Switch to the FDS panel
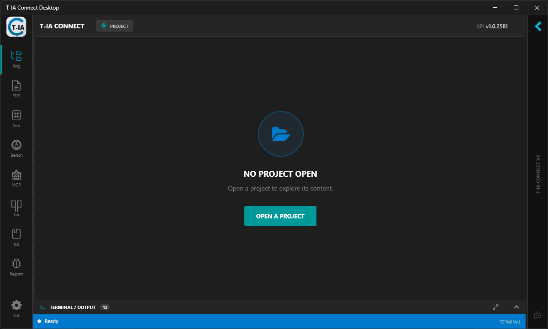The width and height of the screenshot is (548, 329). [16, 88]
